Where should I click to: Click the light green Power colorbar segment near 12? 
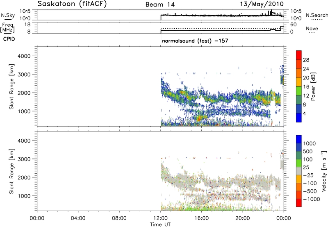pos(299,91)
